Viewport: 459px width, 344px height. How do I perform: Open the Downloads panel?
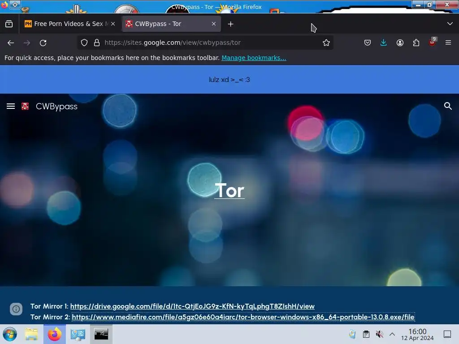coord(384,43)
